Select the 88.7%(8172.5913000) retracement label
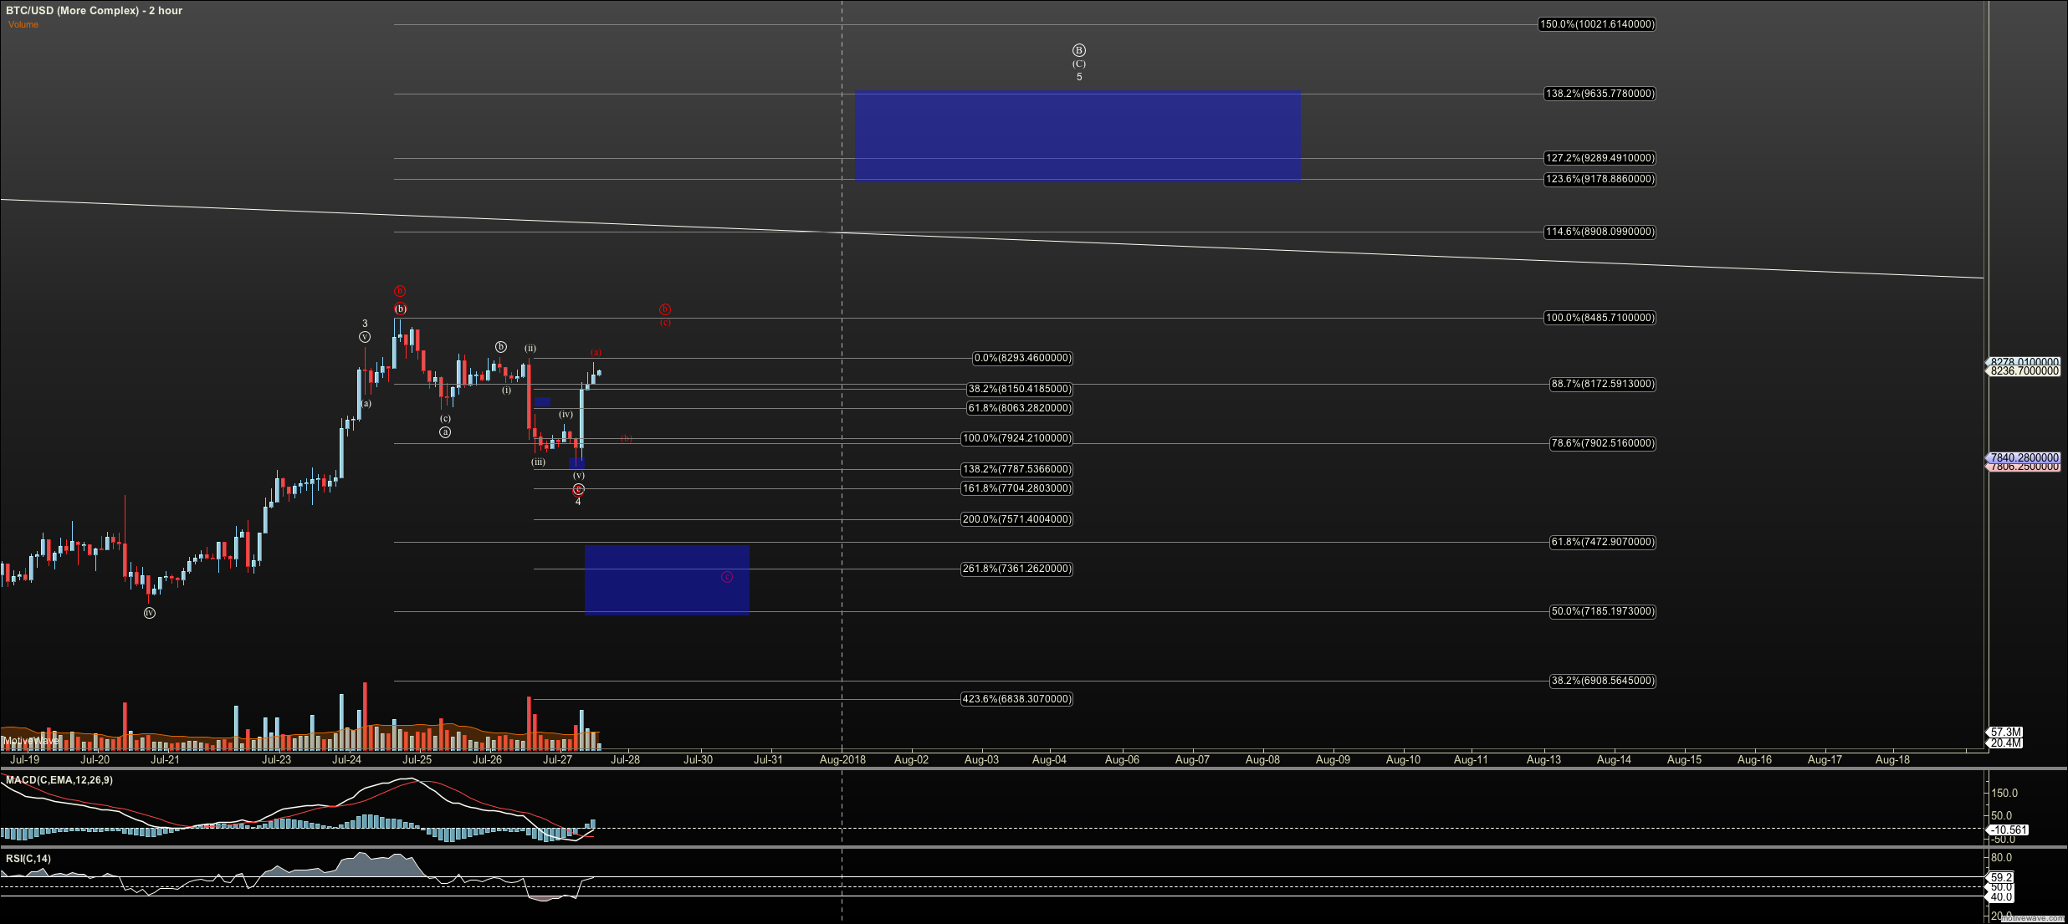The image size is (2068, 924). point(1602,384)
